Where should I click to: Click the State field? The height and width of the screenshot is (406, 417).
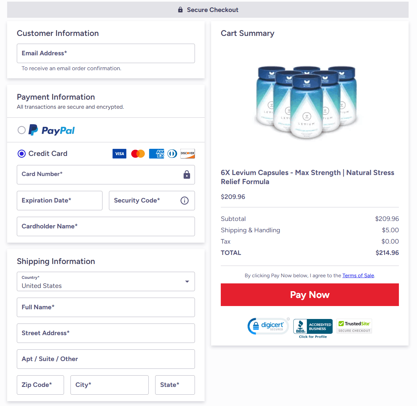pos(175,385)
